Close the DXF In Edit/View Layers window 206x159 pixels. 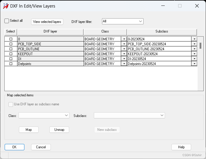point(197,6)
